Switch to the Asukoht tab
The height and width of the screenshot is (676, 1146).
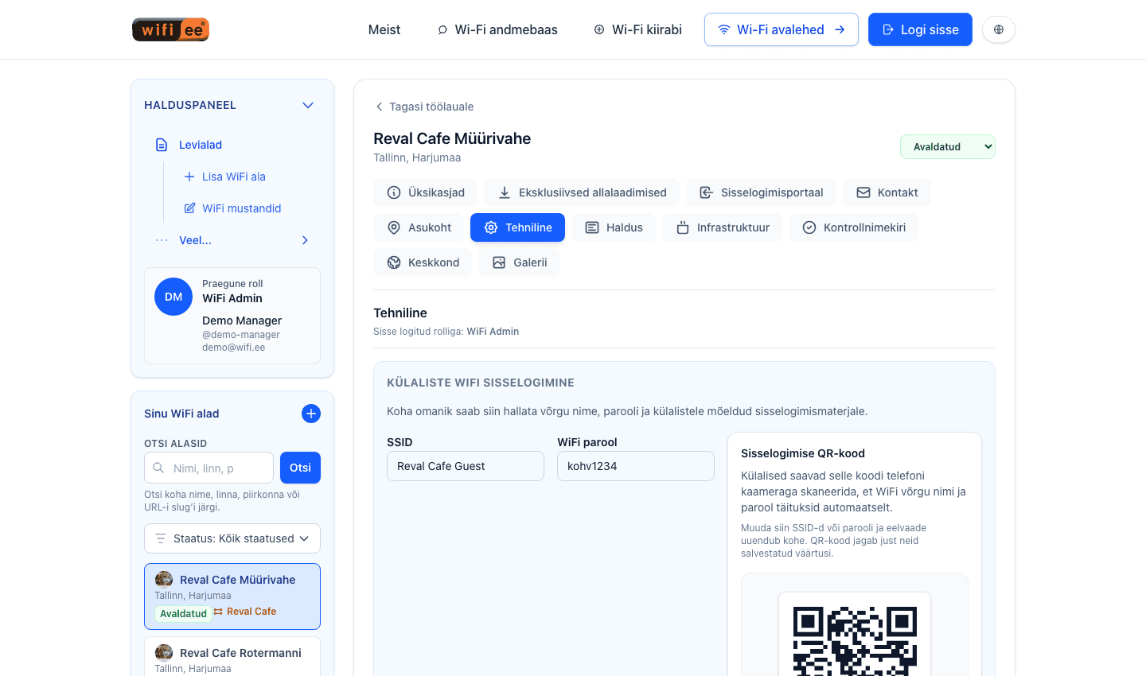click(419, 227)
